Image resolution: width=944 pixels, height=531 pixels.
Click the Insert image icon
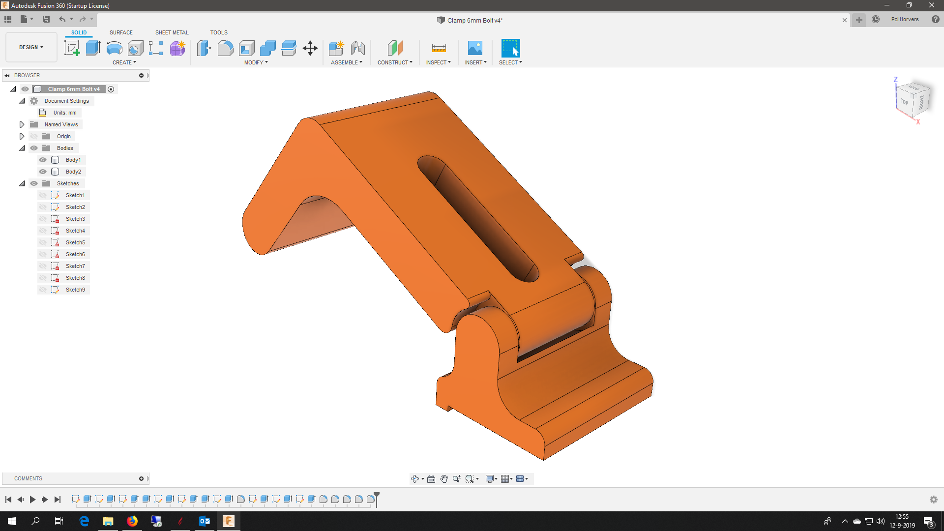click(475, 48)
